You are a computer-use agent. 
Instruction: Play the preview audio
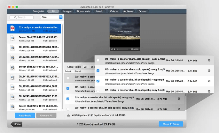[x=114, y=49]
